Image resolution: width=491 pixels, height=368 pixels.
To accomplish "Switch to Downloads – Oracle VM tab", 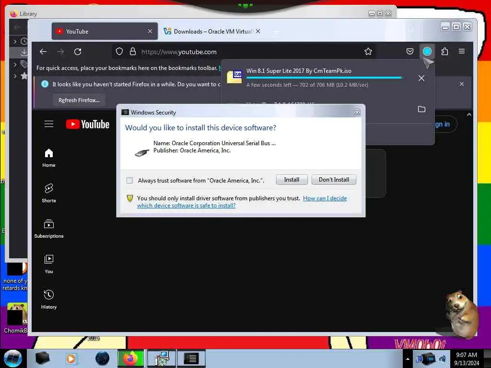I will [212, 31].
